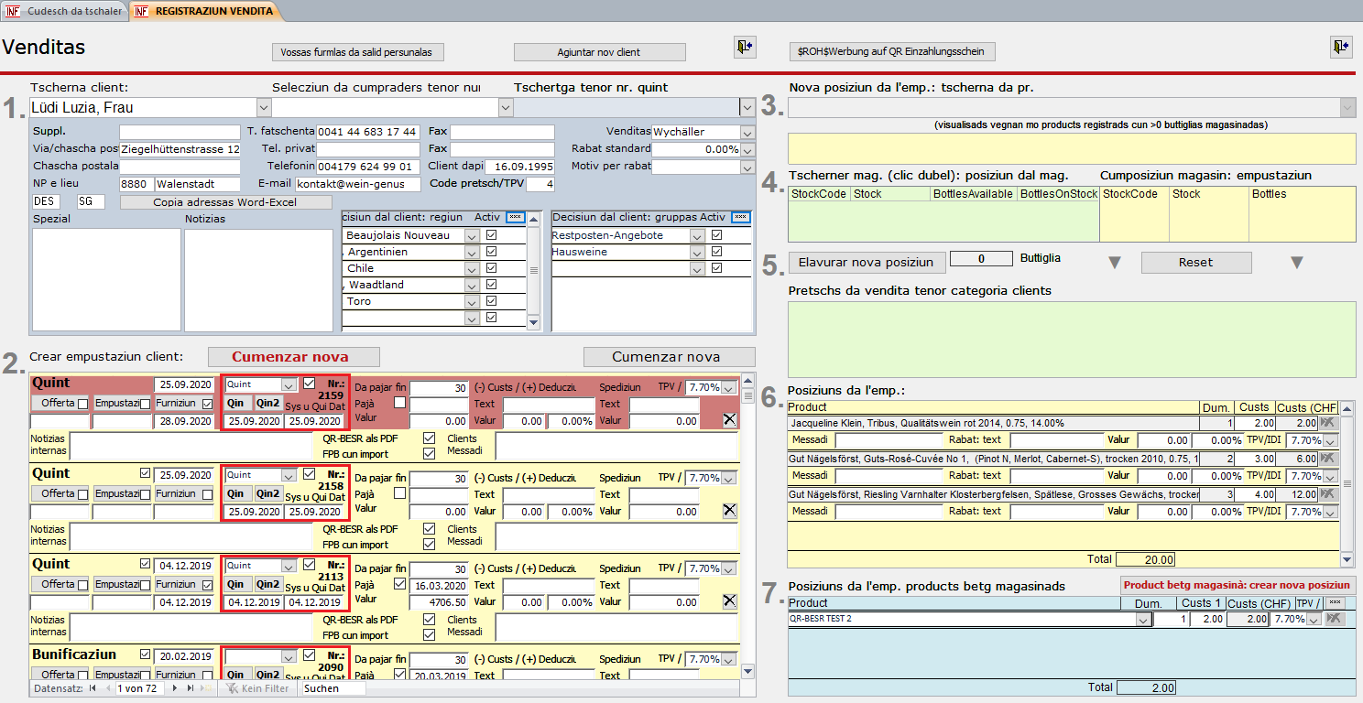Open the 'Tschertga tenor nr. quint' dropdown
Screen dimensions: 1363x703
click(747, 108)
